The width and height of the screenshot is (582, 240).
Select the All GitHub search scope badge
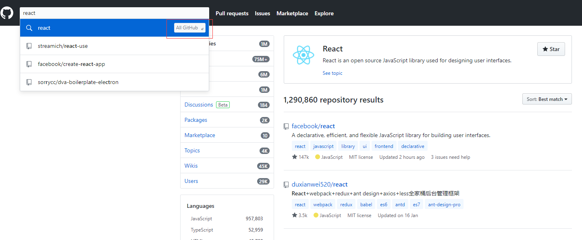tap(190, 28)
